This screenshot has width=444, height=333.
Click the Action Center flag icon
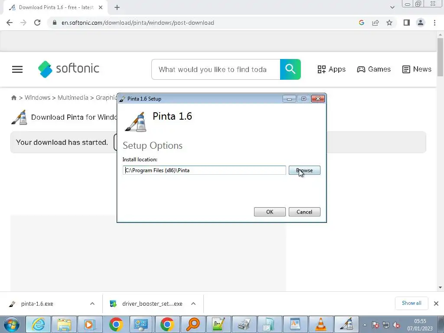(375, 325)
